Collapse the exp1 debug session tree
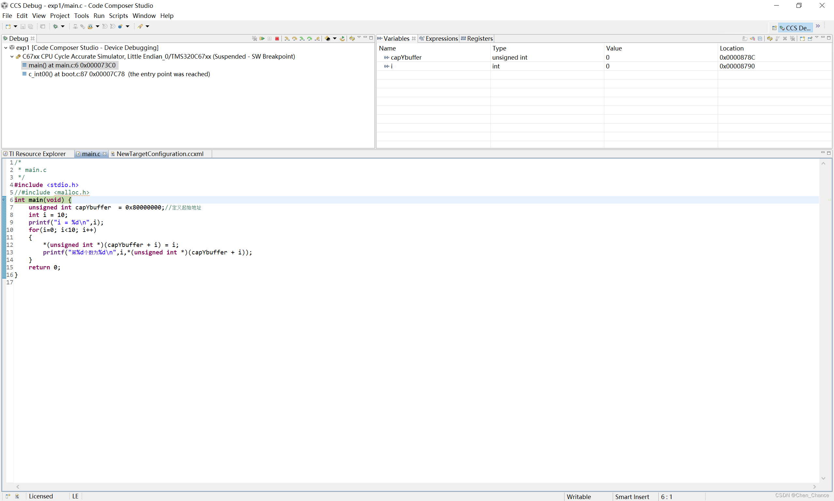 [x=6, y=48]
